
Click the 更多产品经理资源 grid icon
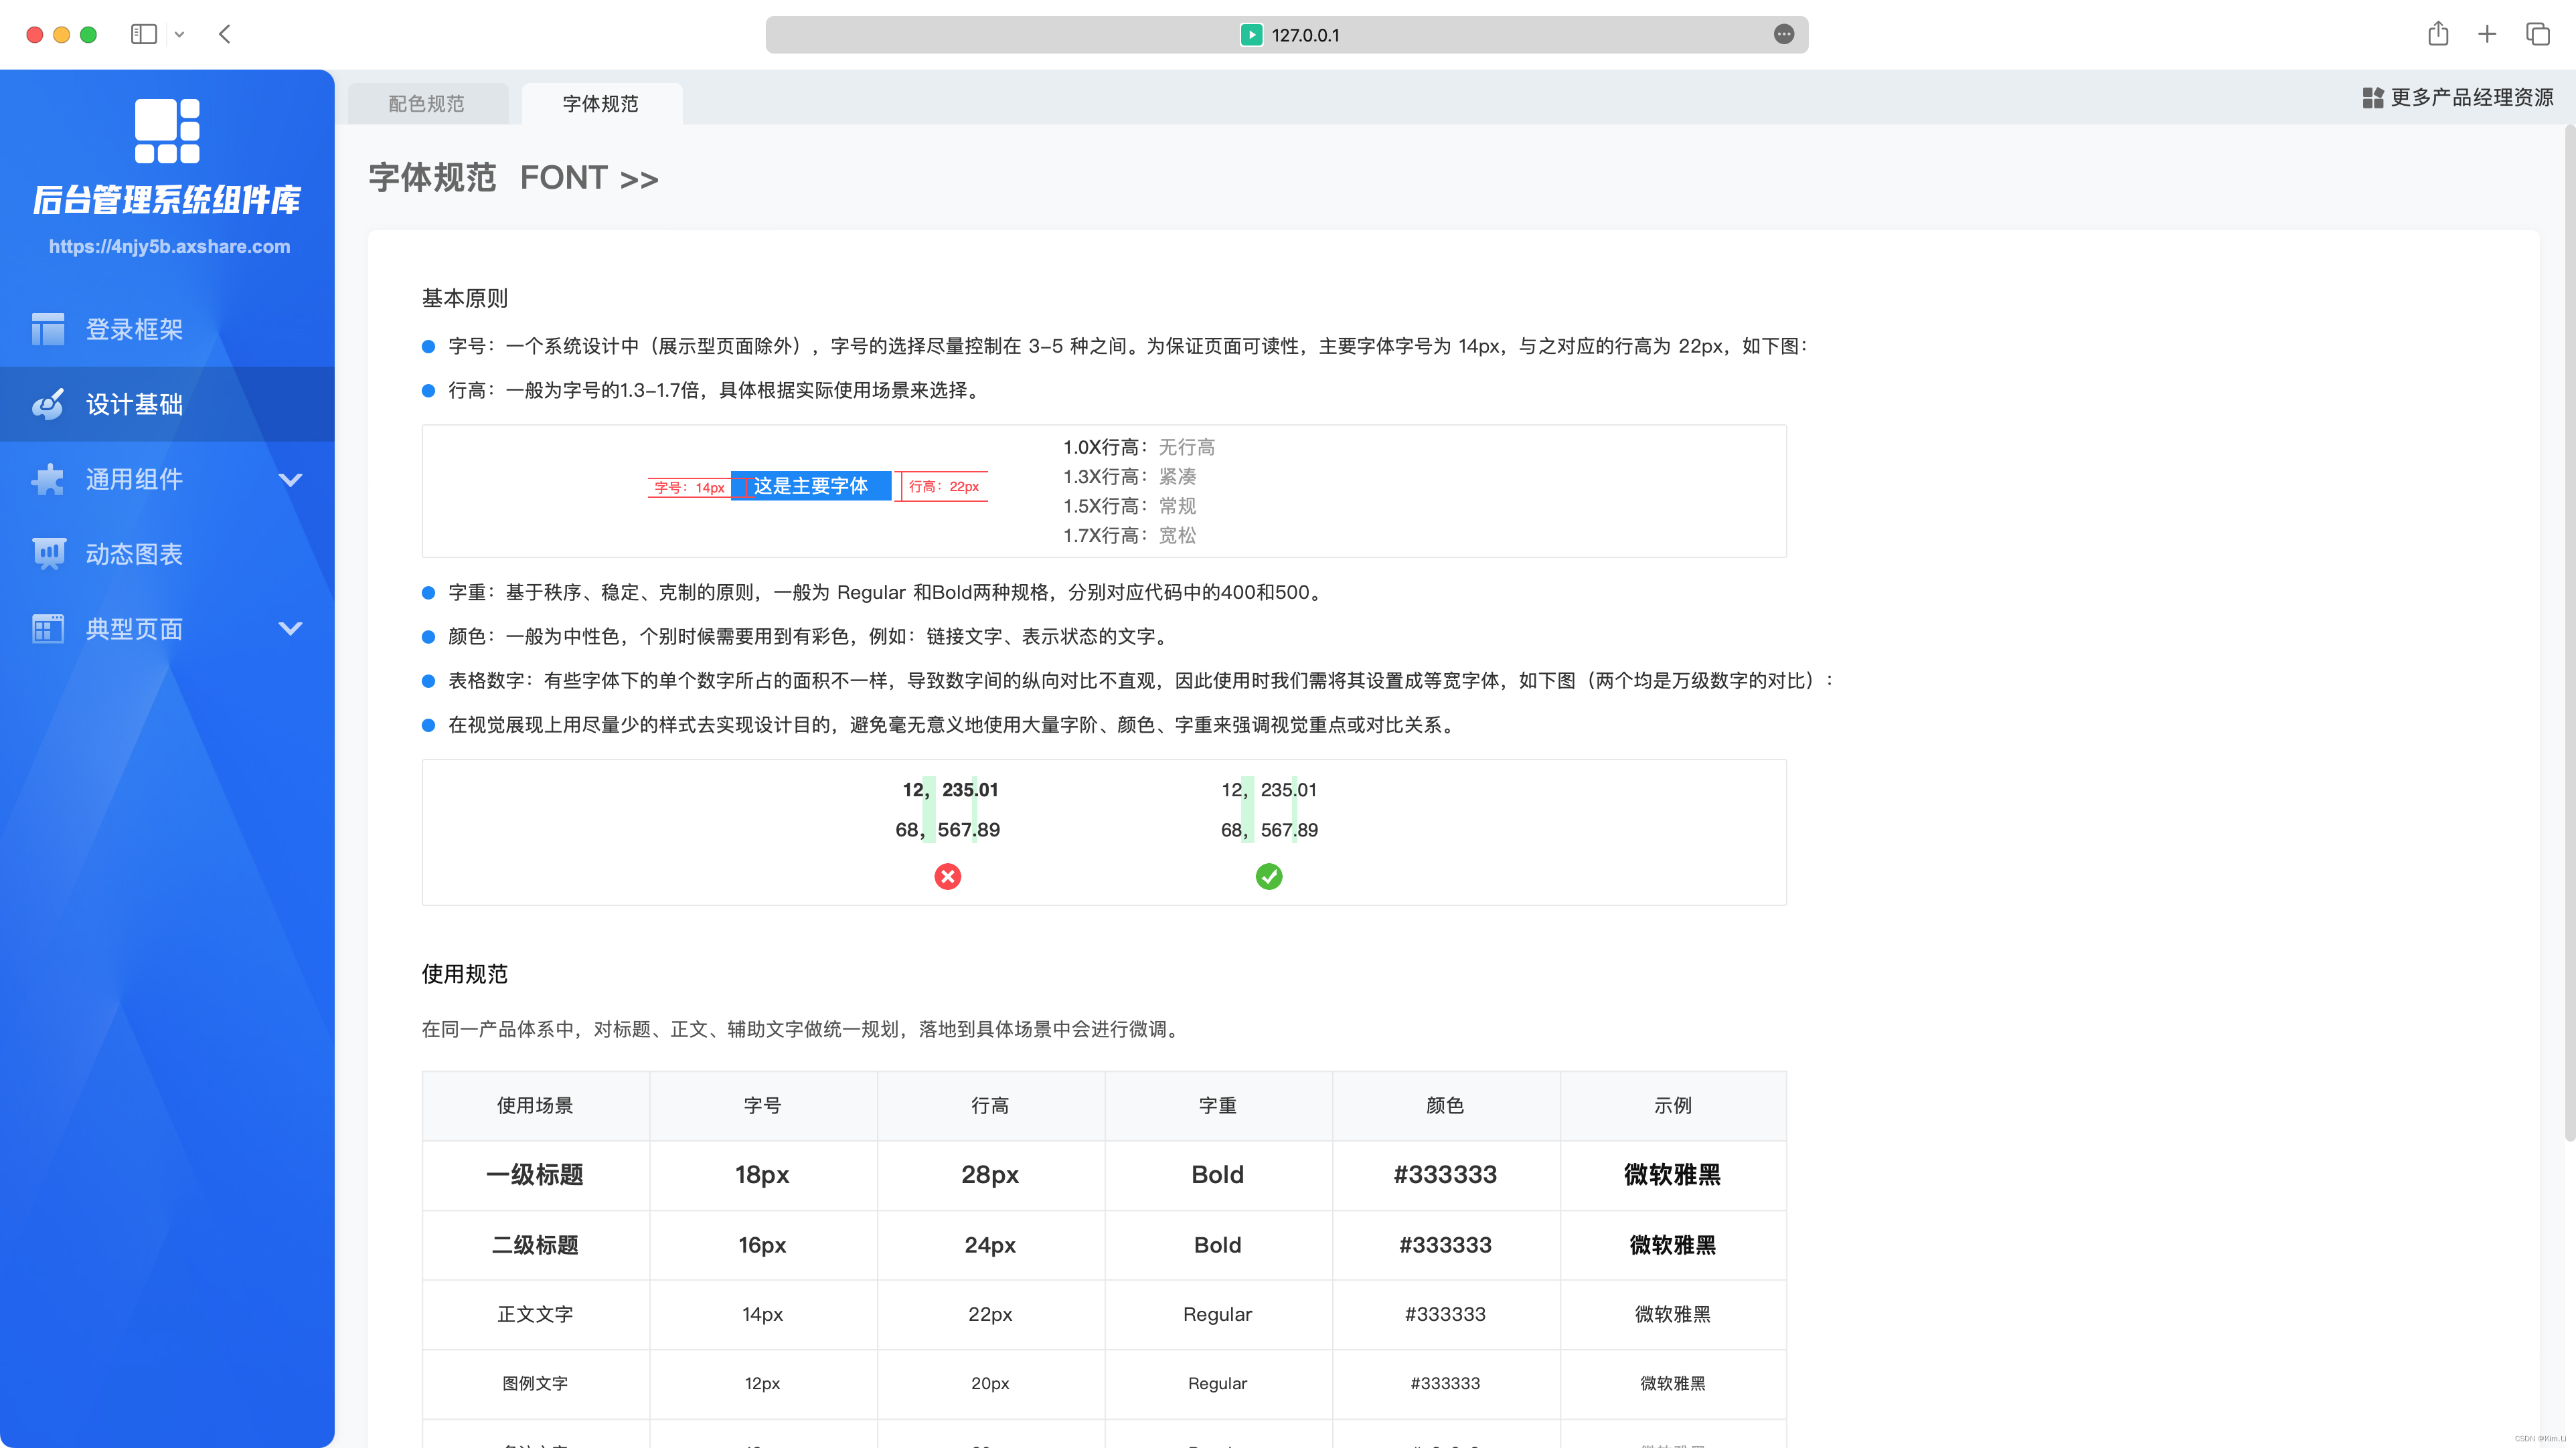2372,97
